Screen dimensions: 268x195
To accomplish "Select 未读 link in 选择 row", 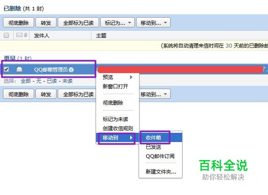I will point(67,81).
